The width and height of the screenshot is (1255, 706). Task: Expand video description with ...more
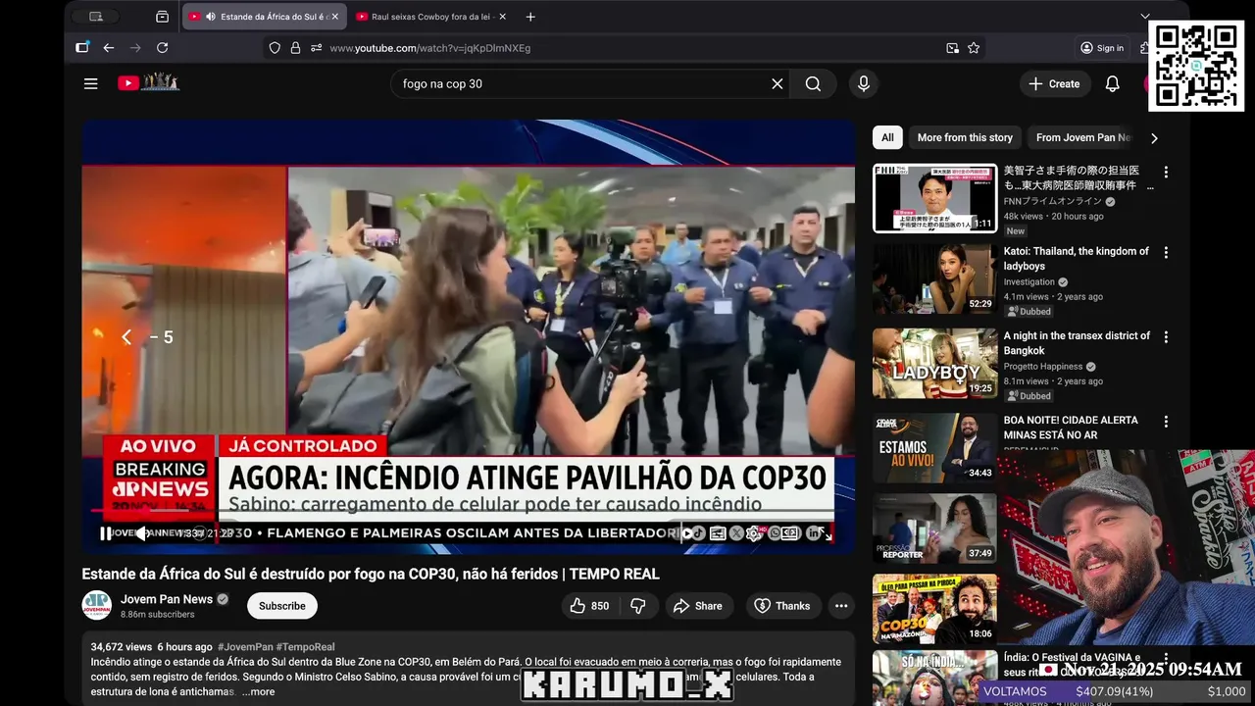click(x=259, y=691)
